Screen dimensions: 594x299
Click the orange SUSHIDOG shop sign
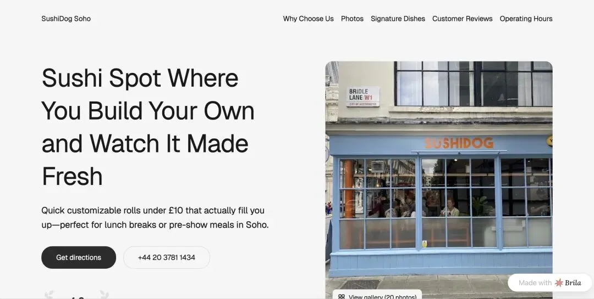[x=459, y=143]
